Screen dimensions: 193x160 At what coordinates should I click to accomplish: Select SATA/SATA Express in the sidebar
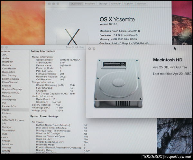(13, 120)
